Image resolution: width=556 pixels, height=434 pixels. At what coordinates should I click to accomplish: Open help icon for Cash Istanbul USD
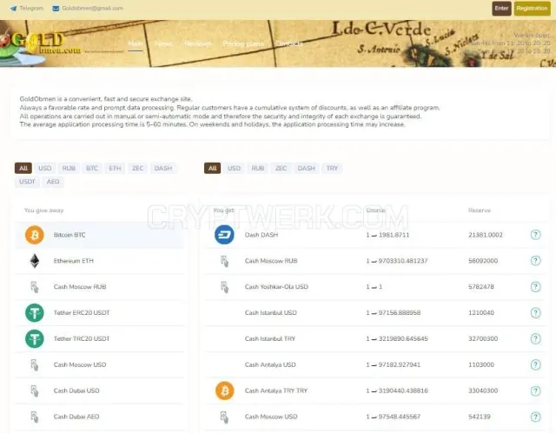[x=535, y=312]
